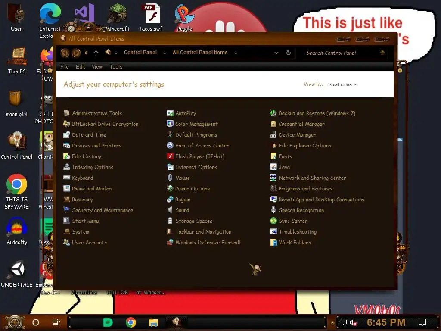Image resolution: width=441 pixels, height=331 pixels.
Task: Open the User Accounts link
Action: (x=89, y=242)
